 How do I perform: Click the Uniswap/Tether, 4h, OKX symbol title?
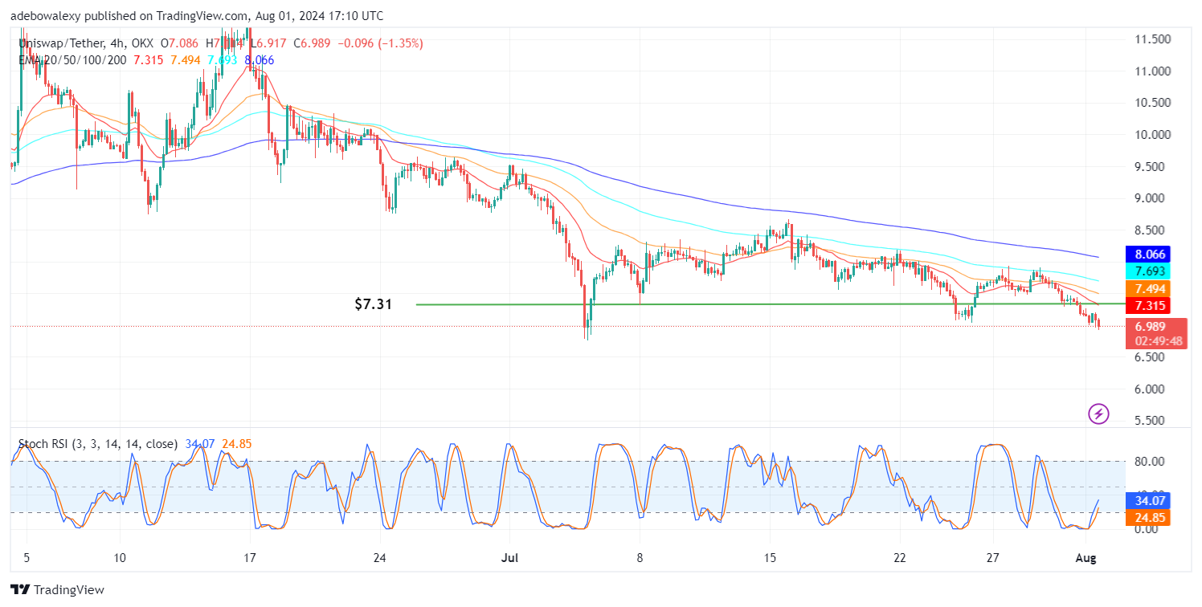[x=84, y=43]
